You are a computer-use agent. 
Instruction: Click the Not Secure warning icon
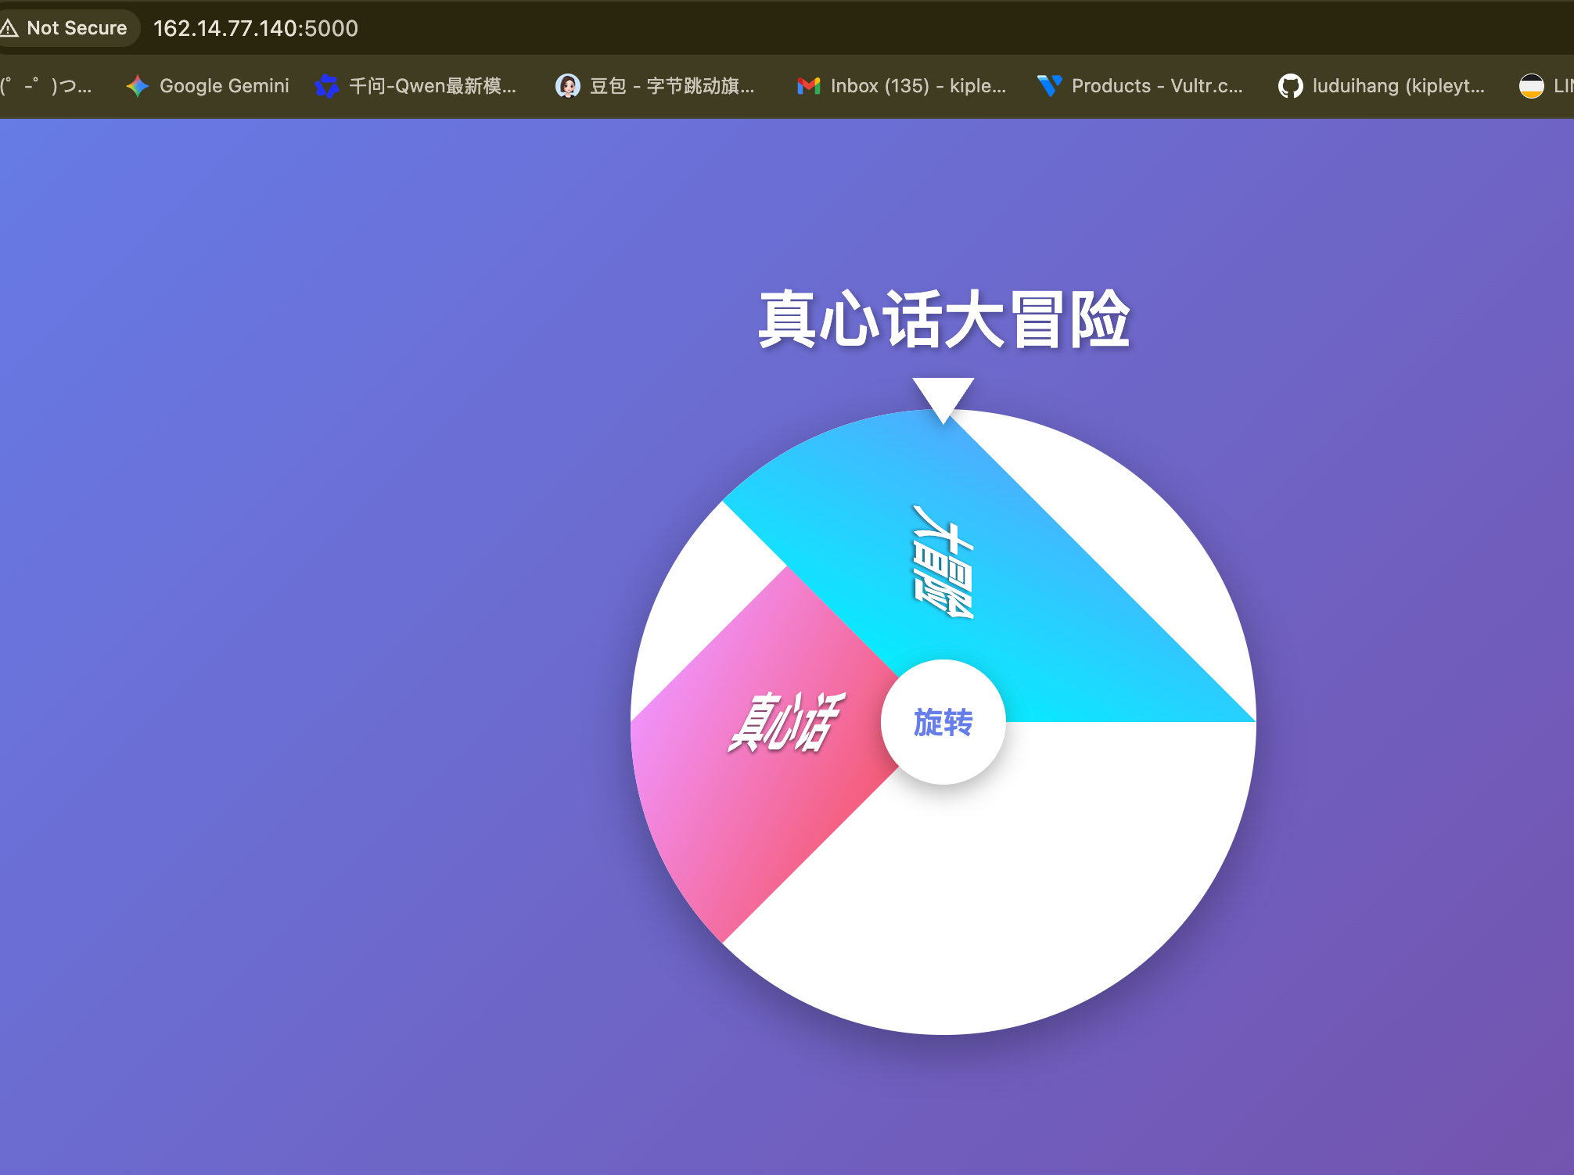[9, 28]
